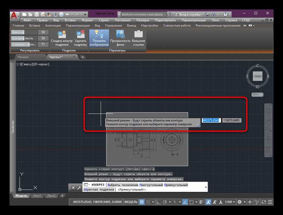283x215 pixels.
Task: Open the МСК coordinate system dropdown
Action: (x=257, y=95)
